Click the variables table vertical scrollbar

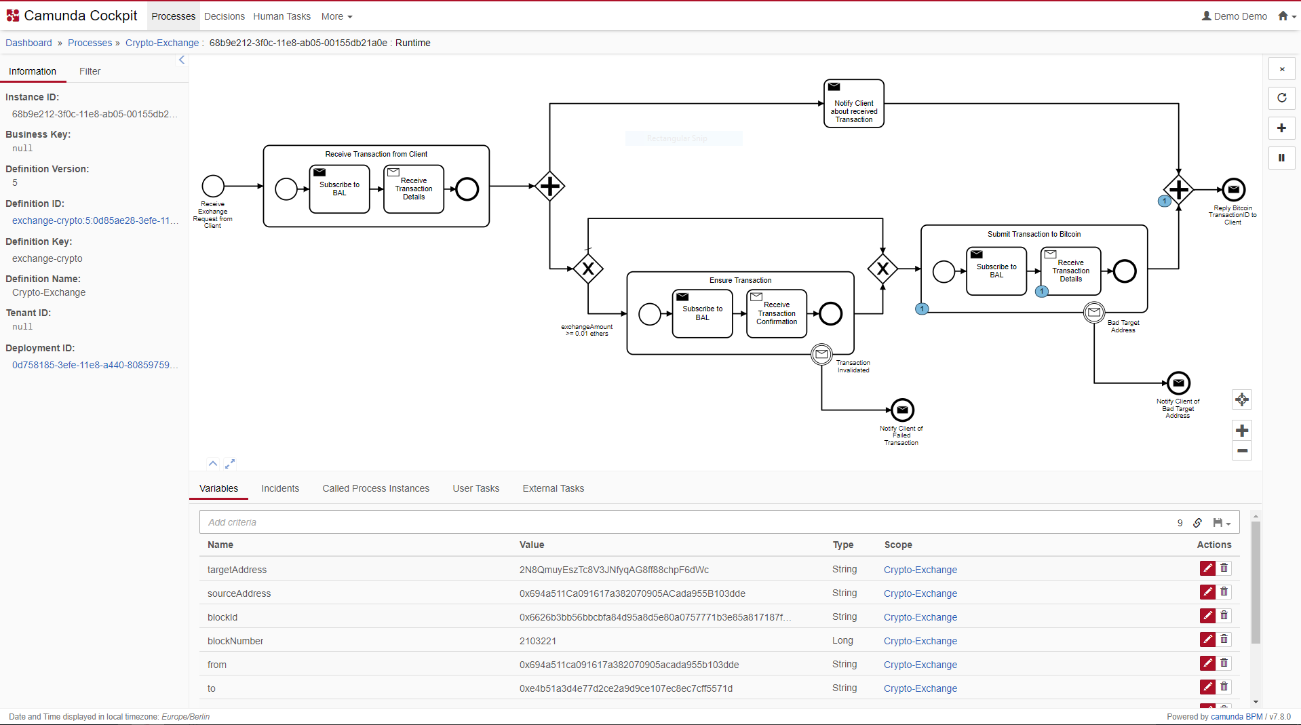(1256, 582)
